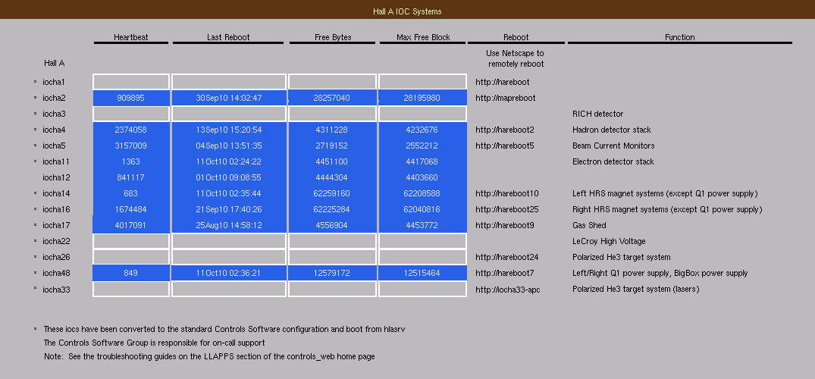
Task: Click iocha14 heartbeat value 683
Action: tap(131, 193)
